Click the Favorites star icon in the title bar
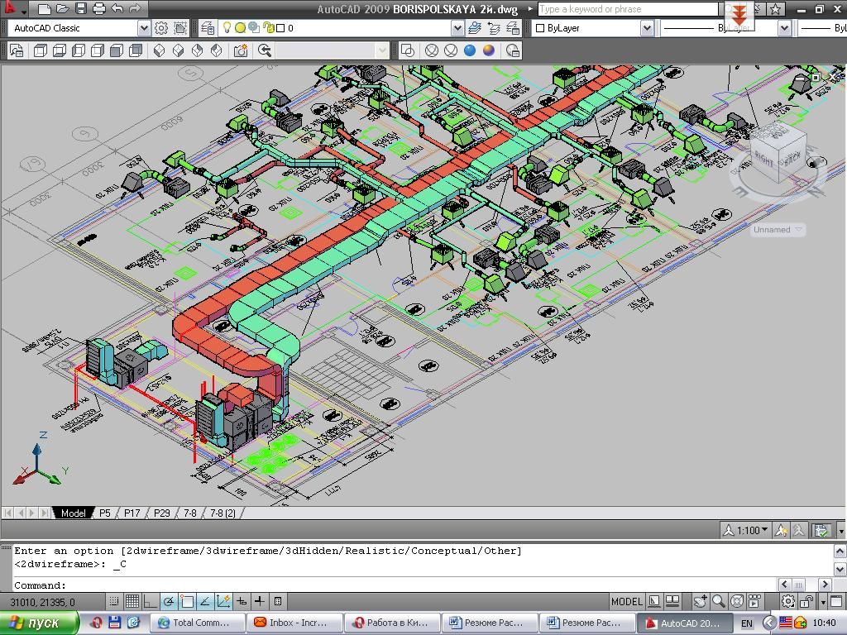847x635 pixels. [x=775, y=9]
